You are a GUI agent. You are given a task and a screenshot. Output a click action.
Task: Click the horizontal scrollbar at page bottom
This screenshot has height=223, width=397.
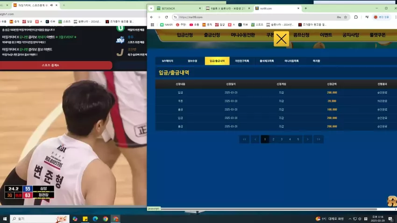(269, 209)
